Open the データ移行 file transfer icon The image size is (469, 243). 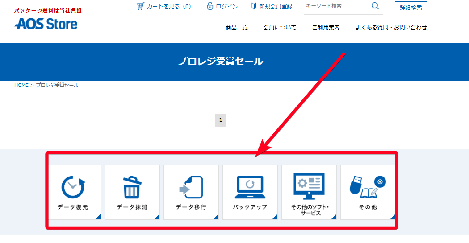point(191,187)
